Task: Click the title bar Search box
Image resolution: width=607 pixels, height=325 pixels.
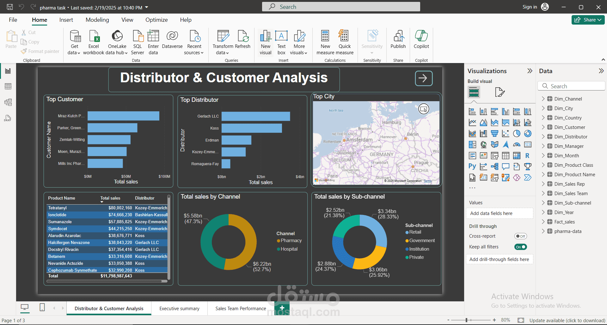Action: click(341, 7)
